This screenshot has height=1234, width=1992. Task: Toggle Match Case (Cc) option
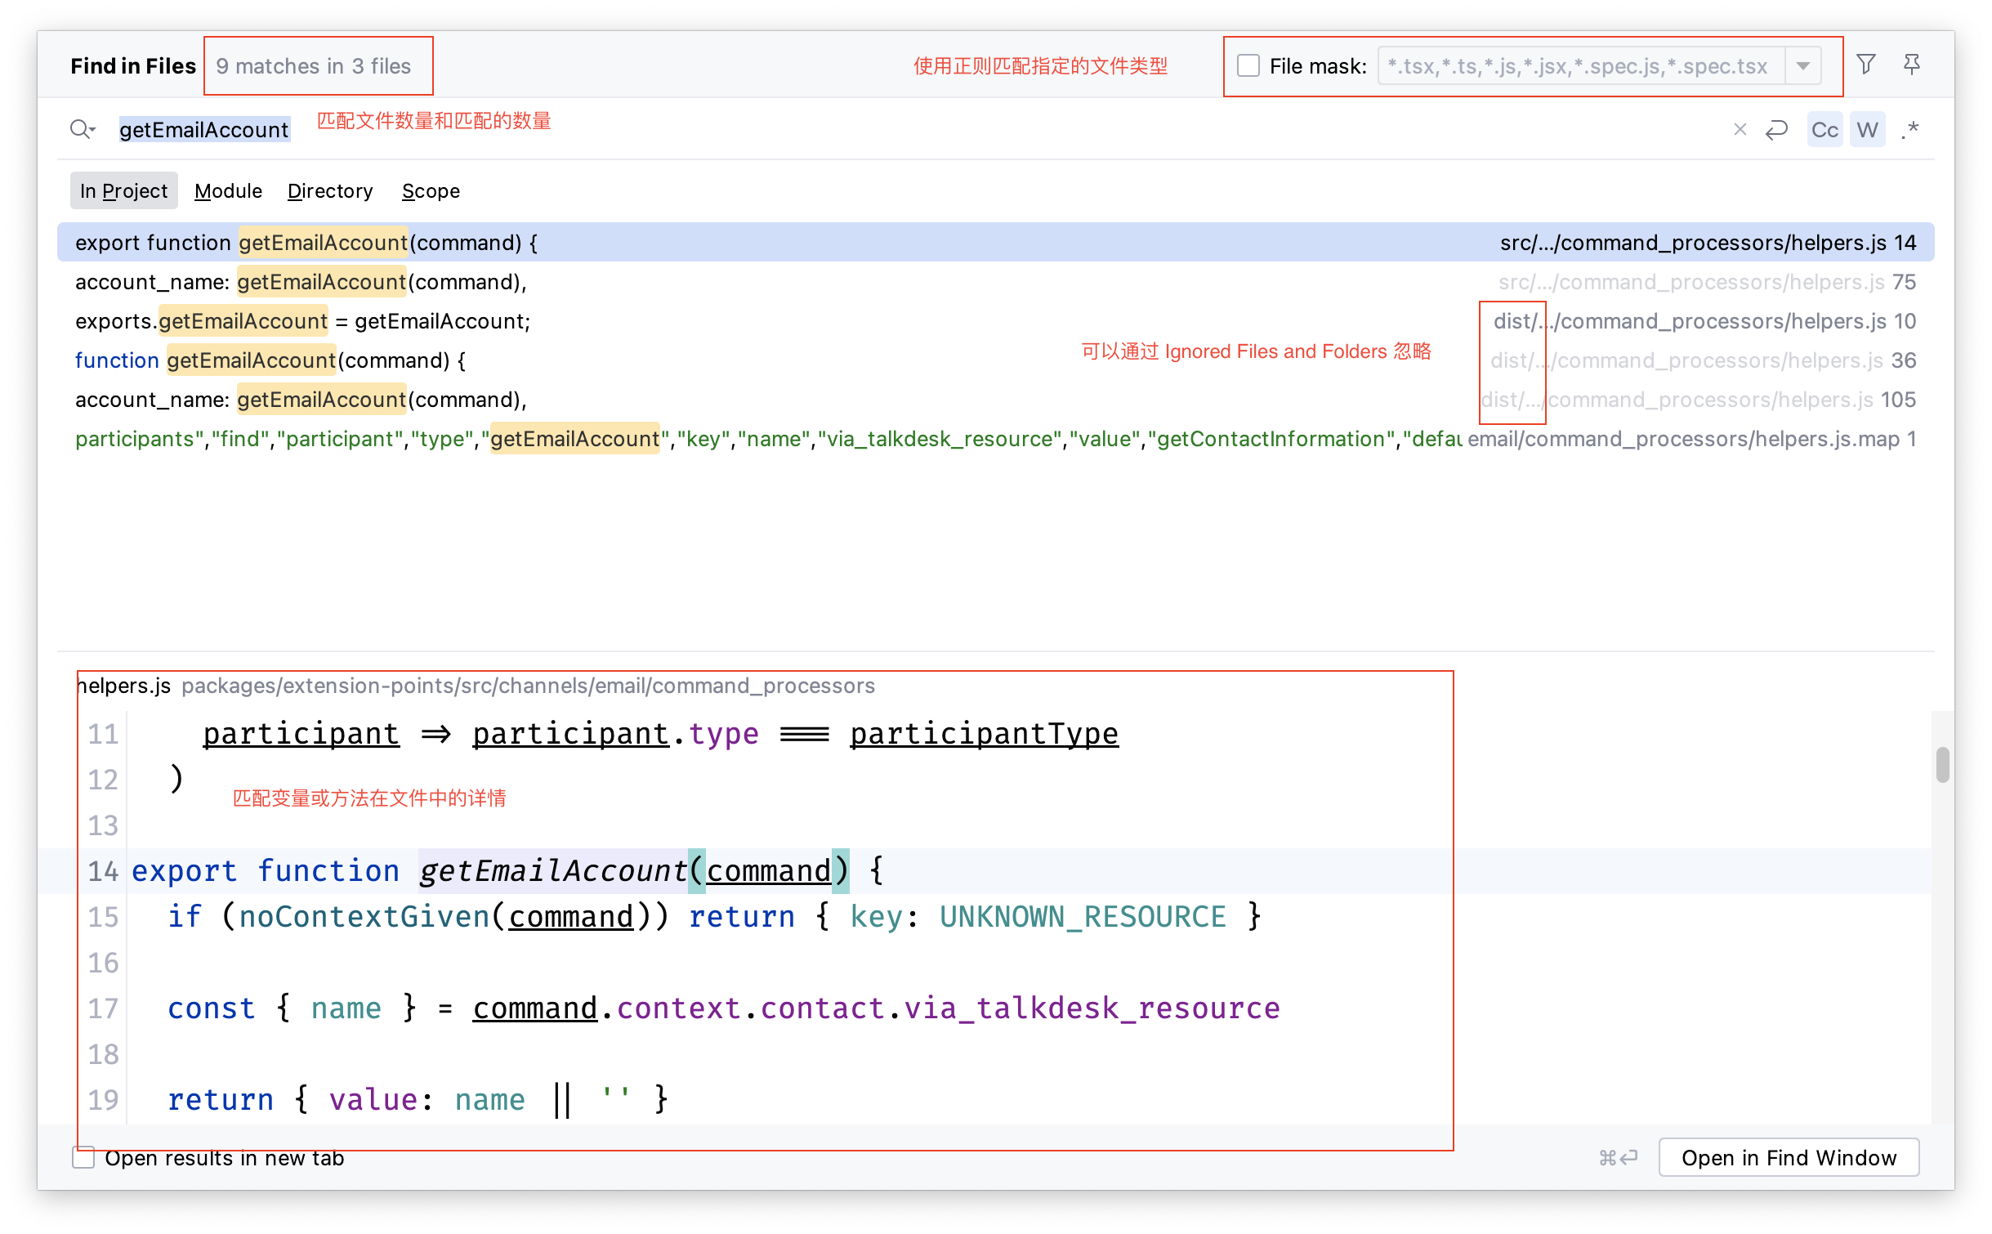(1824, 130)
